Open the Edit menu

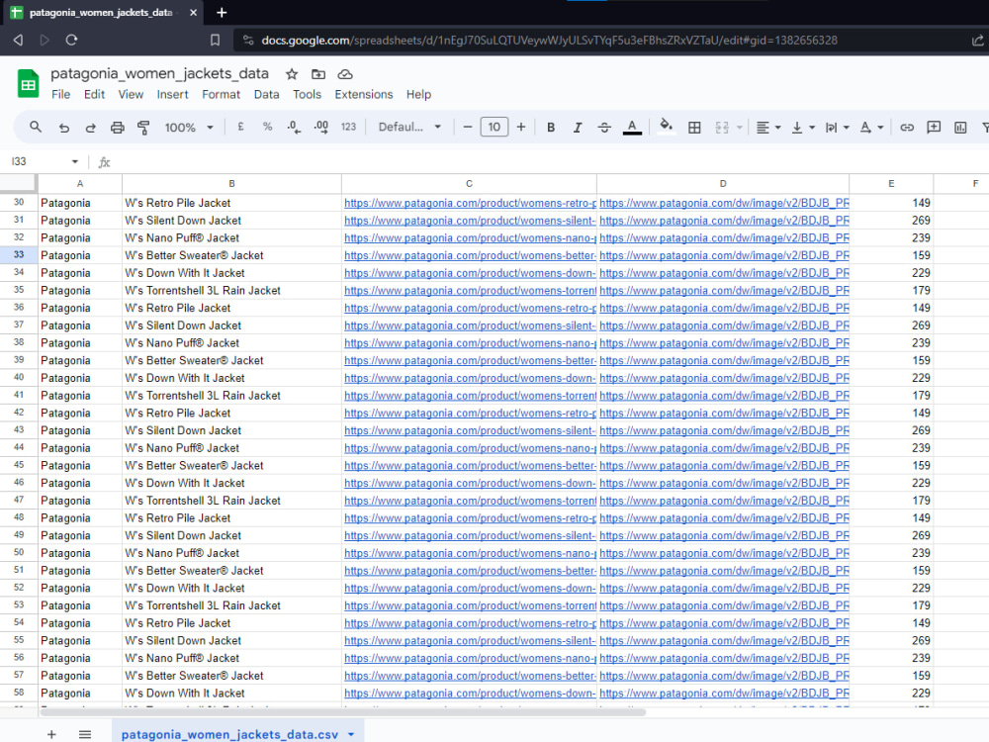(94, 94)
